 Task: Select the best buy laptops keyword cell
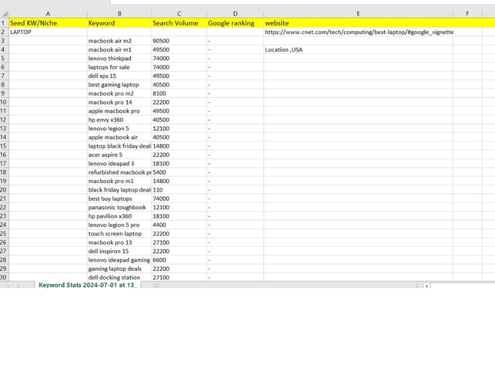click(118, 198)
